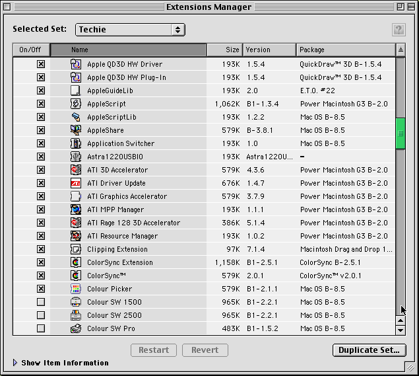Click the title bar zoom box
419x376 pixels.
[x=401, y=7]
